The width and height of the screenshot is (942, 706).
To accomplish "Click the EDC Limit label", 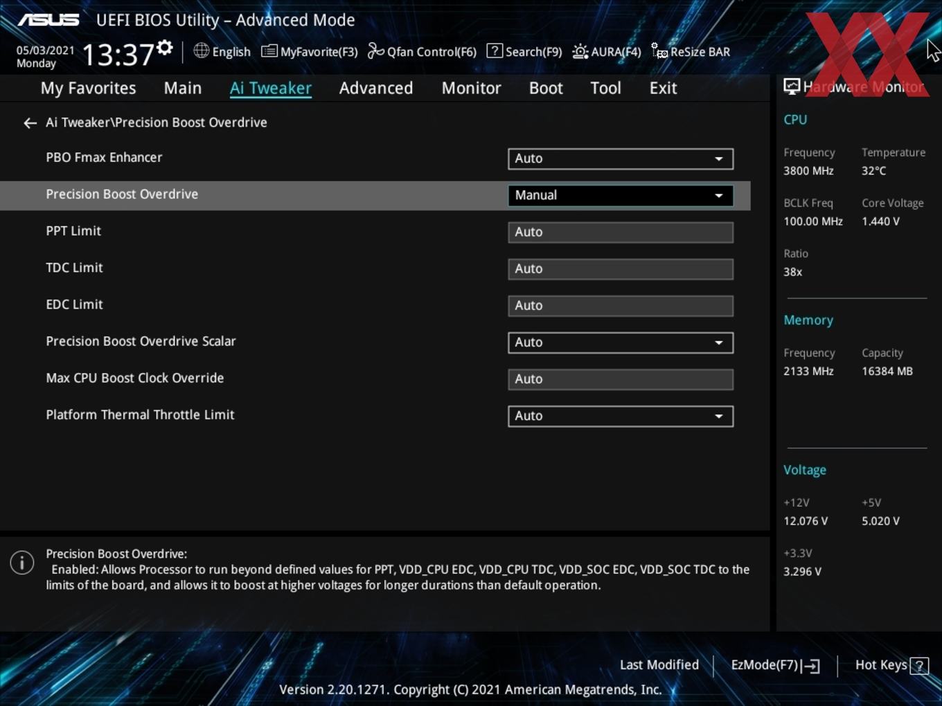I will pyautogui.click(x=74, y=304).
